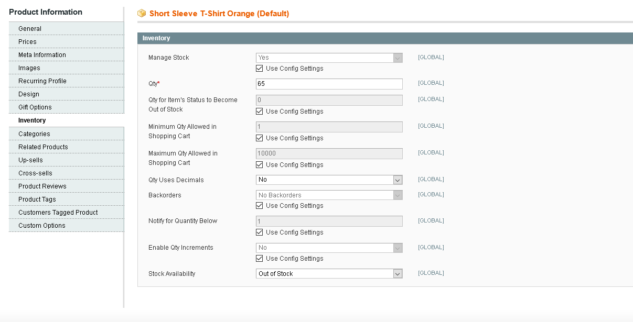Screen dimensions: 633x322
Task: Click the product box icon beside title
Action: (141, 14)
